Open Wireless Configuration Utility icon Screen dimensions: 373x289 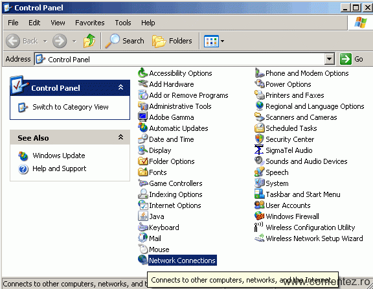pos(259,227)
